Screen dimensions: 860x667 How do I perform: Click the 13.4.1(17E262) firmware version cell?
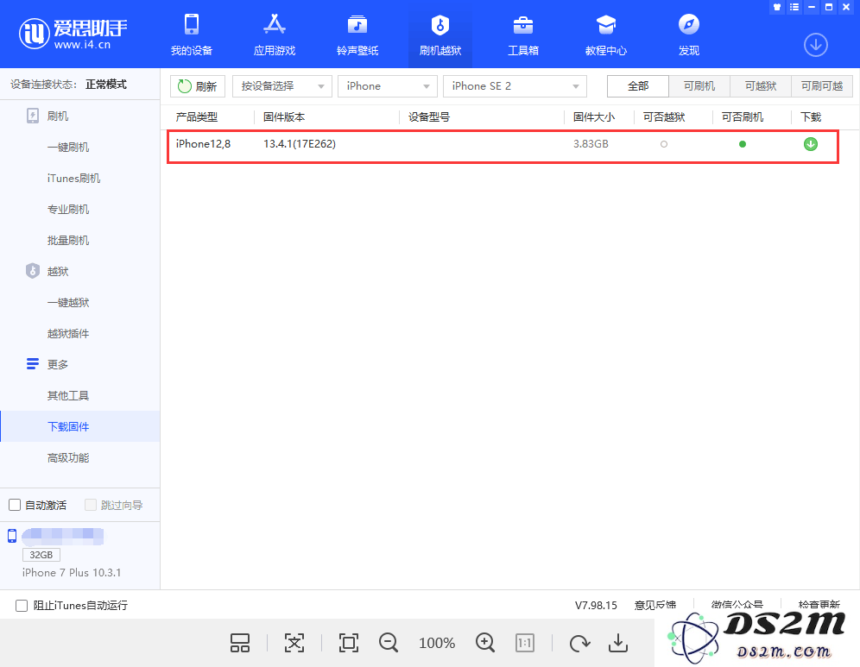(300, 143)
